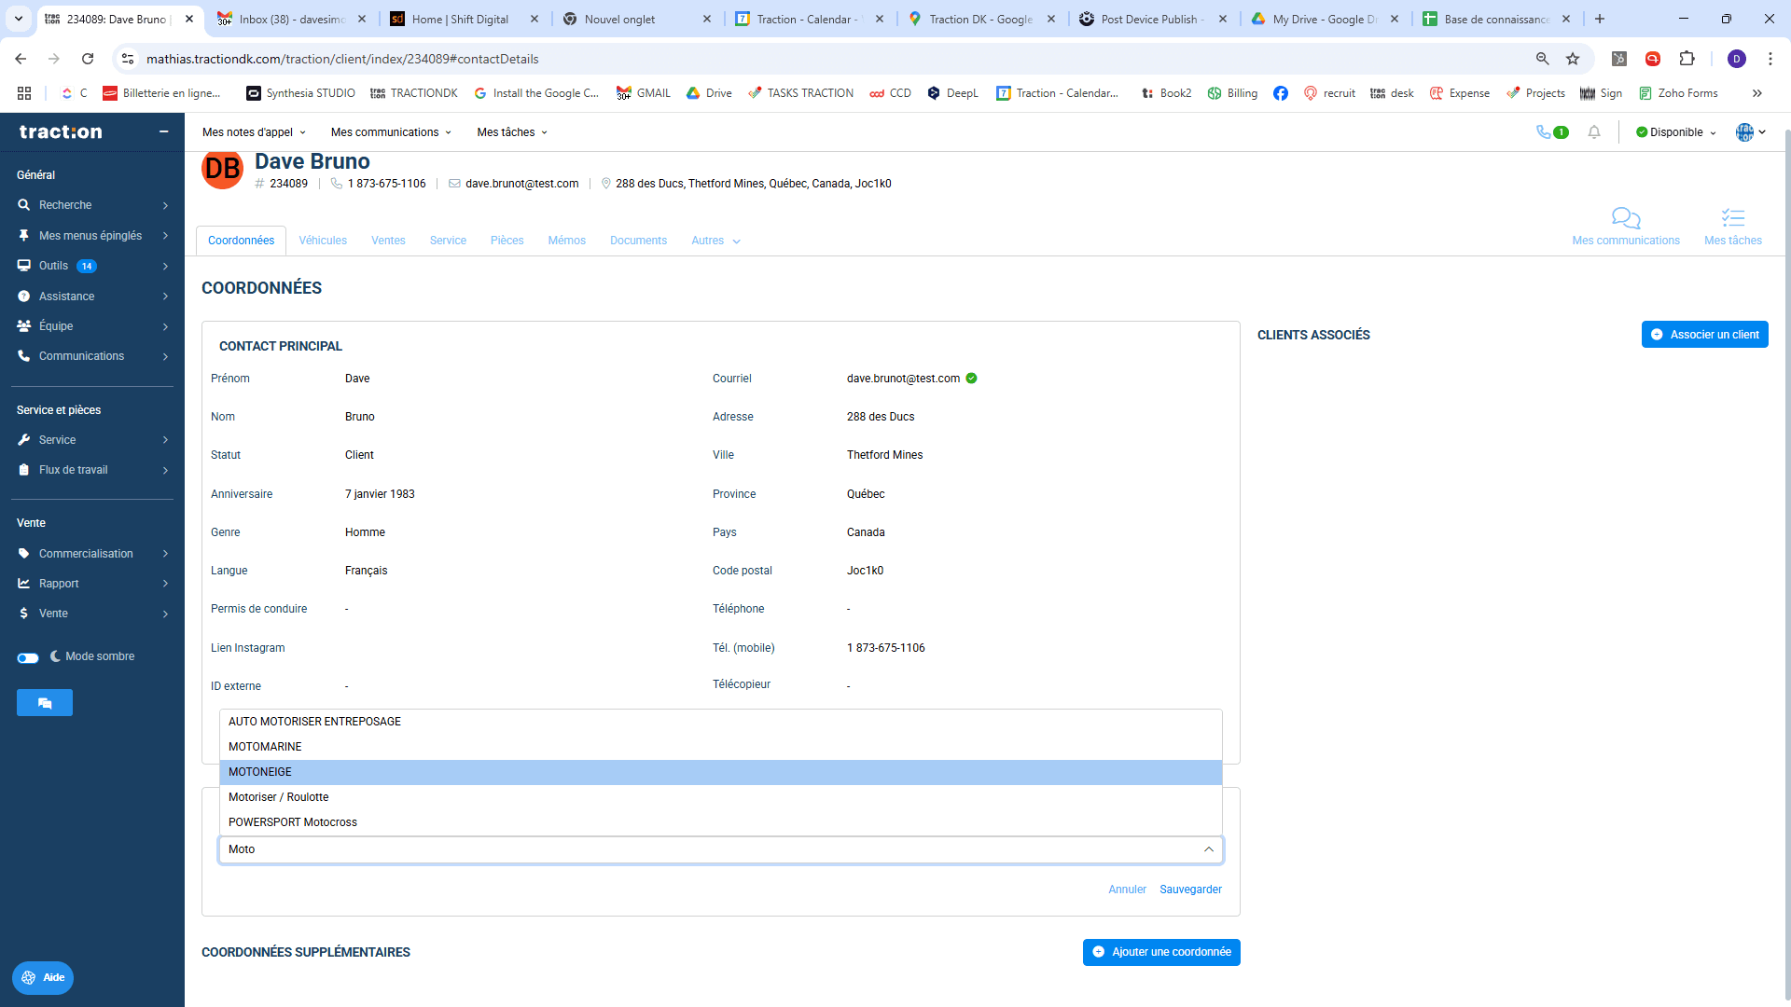Collapse the Moto combo box arrow
The height and width of the screenshot is (1007, 1791).
(x=1209, y=849)
